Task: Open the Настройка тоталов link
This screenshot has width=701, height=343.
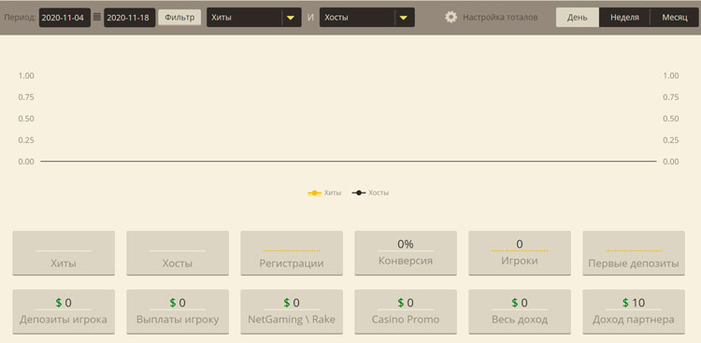Action: (500, 18)
